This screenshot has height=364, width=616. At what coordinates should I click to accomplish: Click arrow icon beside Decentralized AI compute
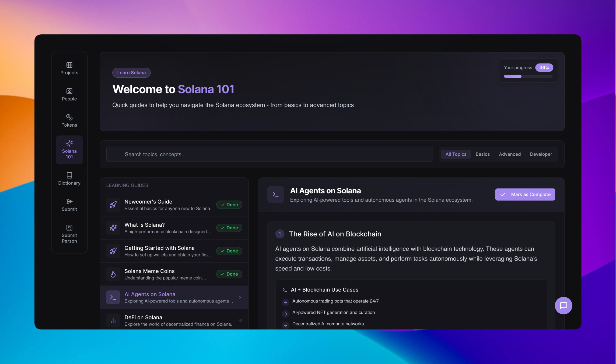click(285, 325)
